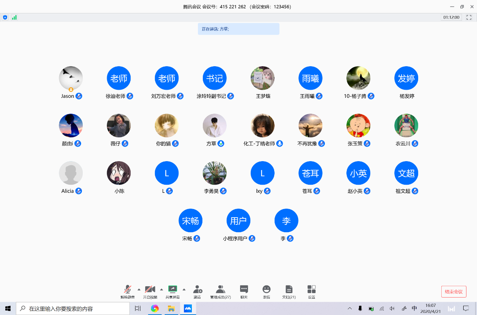Image resolution: width=477 pixels, height=315 pixels.
Task: Expand video options arrow beside 开启视频
Action: tap(161, 289)
